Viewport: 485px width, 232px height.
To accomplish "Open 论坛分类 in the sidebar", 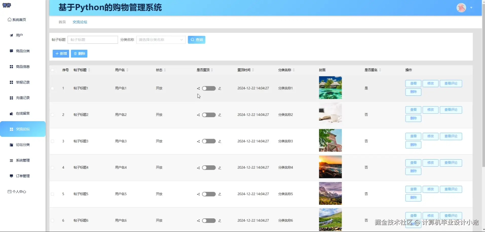I will point(20,145).
